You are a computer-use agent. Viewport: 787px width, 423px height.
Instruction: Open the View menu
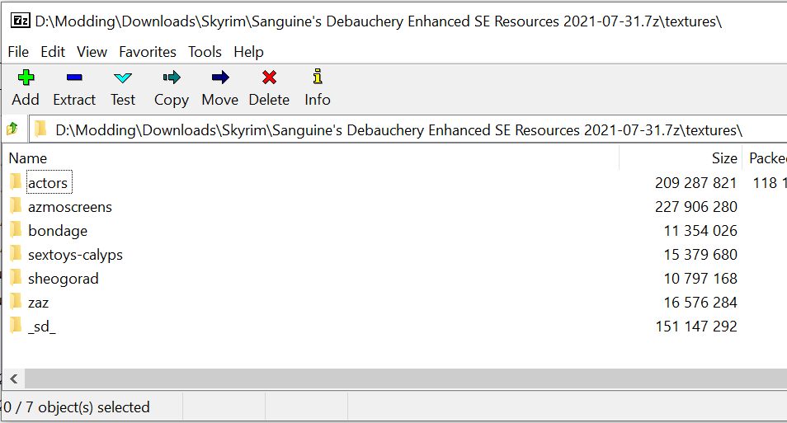92,52
